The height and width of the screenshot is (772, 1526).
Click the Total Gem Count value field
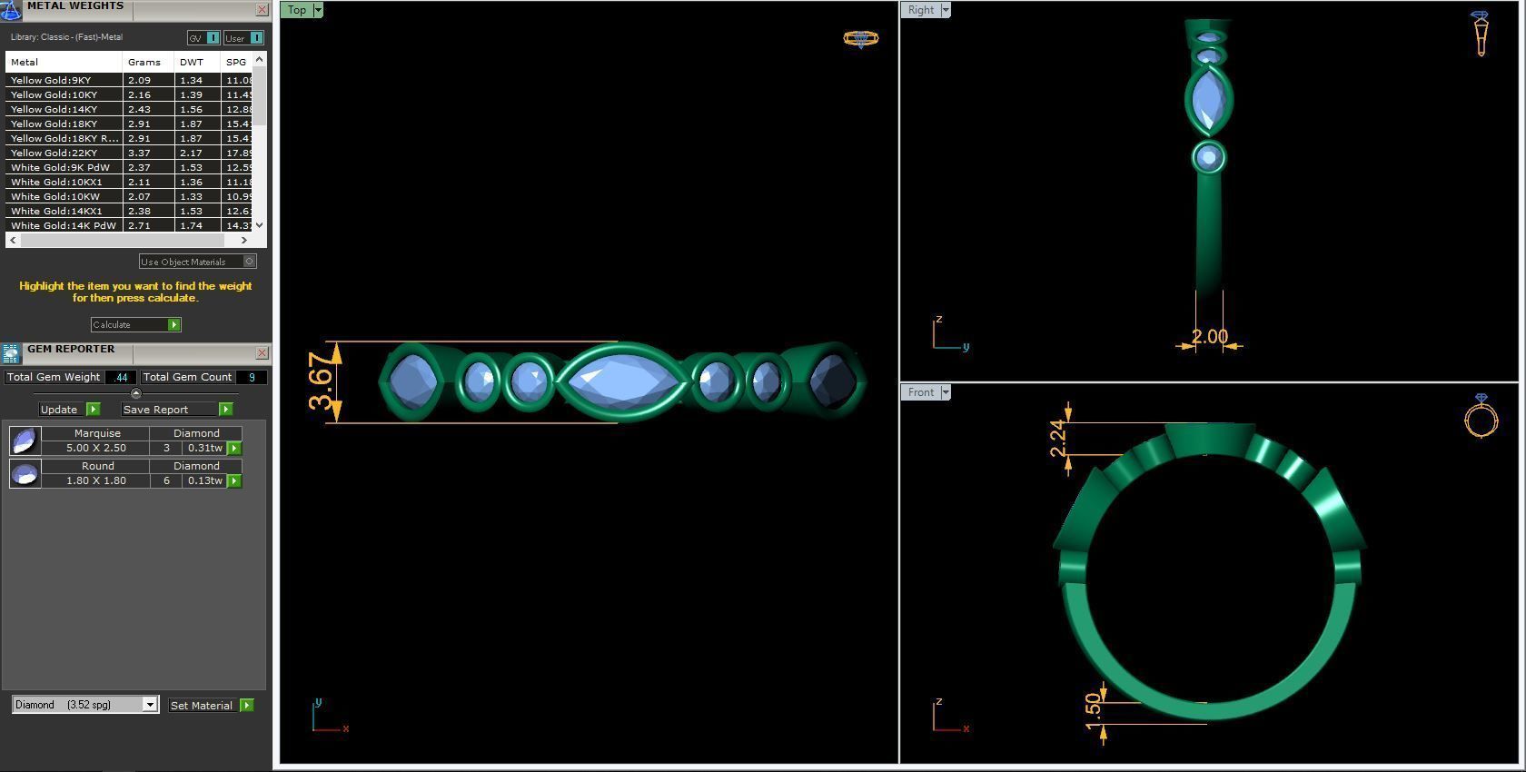[x=252, y=377]
